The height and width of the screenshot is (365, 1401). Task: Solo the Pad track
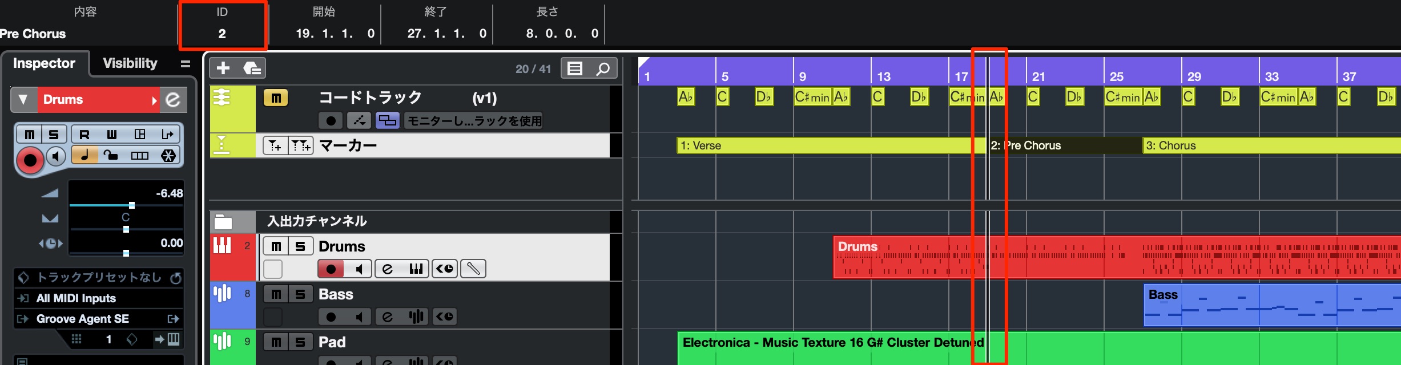(300, 342)
